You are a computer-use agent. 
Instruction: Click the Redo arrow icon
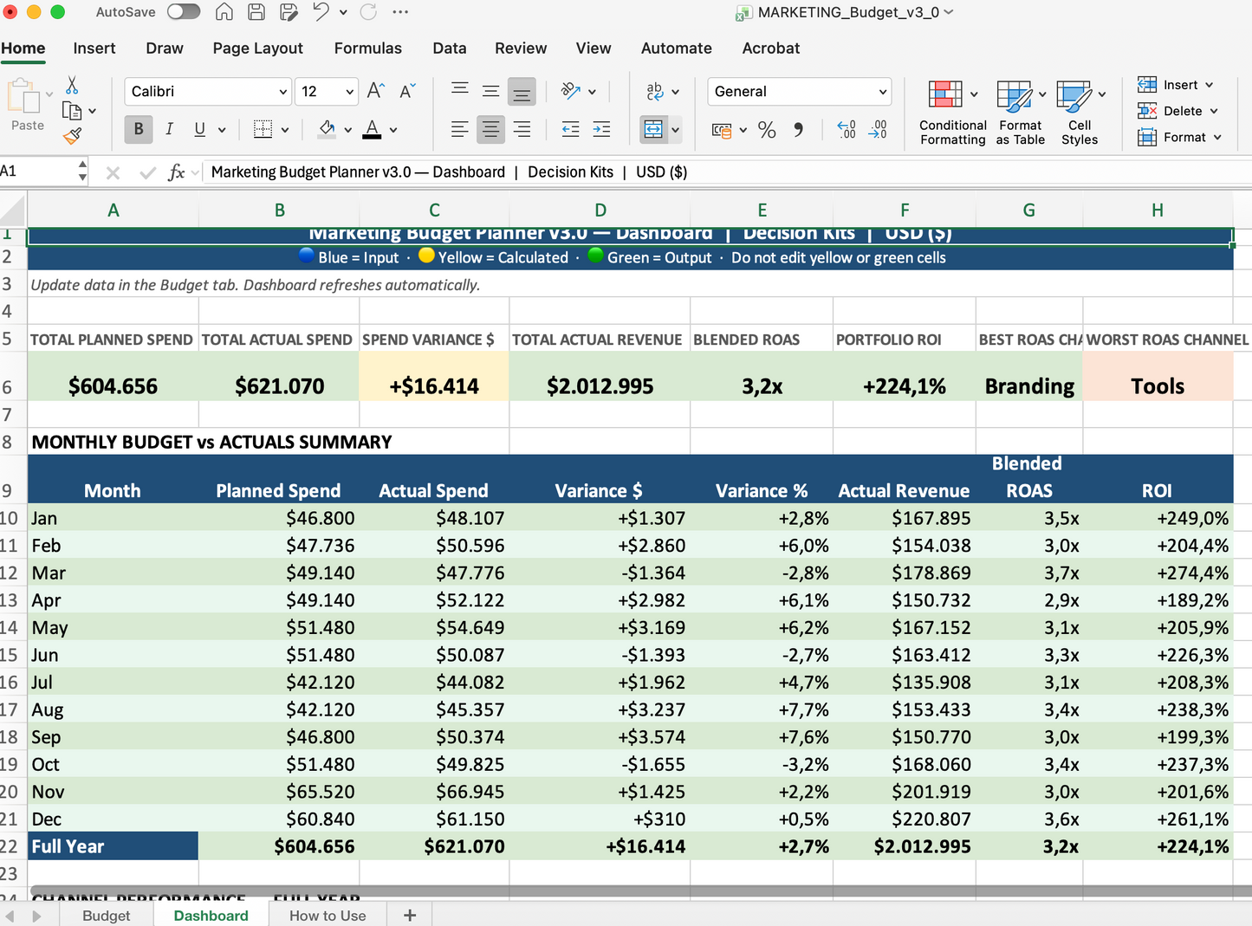pos(368,12)
